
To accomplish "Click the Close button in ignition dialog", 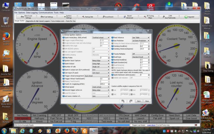I will point(147,101).
